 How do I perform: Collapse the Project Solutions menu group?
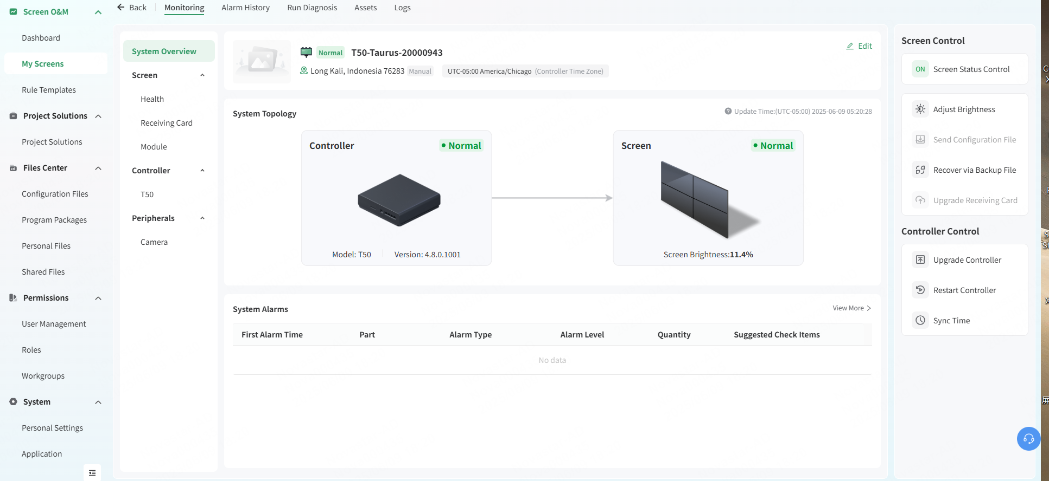click(x=98, y=116)
